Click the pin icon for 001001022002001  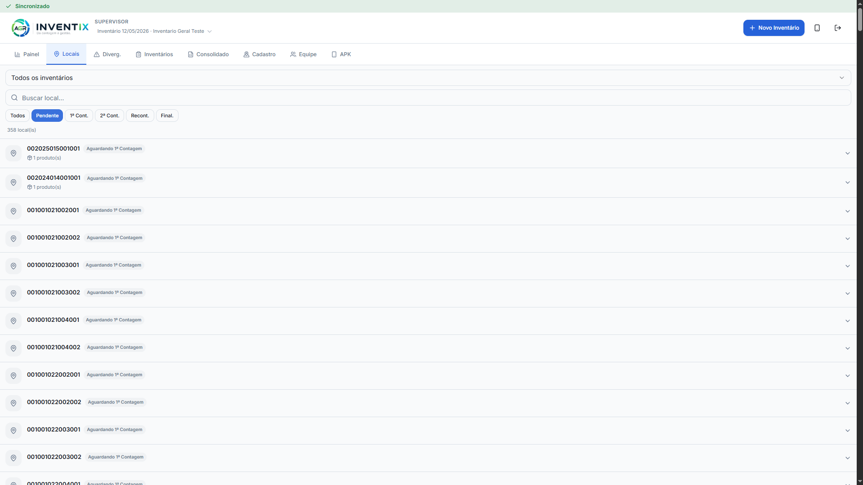[13, 376]
